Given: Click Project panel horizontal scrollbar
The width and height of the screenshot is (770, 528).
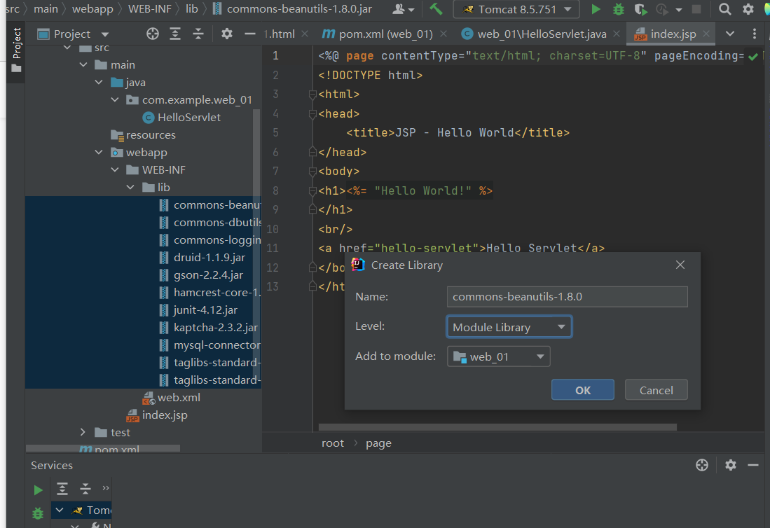Looking at the screenshot, I should pos(102,448).
